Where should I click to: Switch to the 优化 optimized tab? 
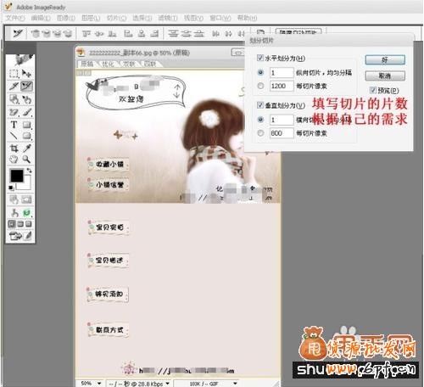[109, 64]
